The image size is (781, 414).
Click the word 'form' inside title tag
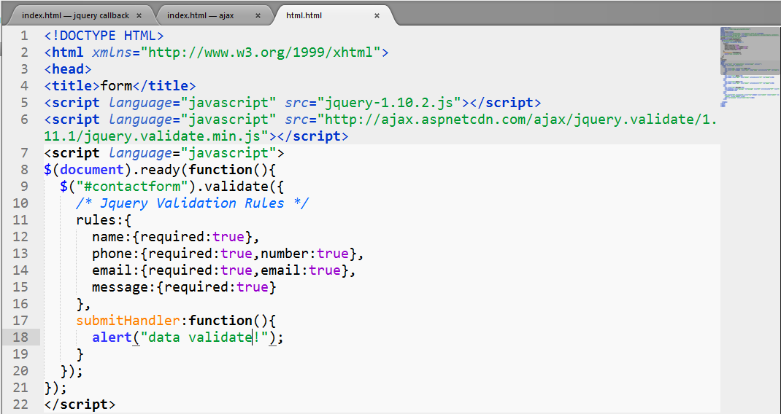(x=116, y=86)
